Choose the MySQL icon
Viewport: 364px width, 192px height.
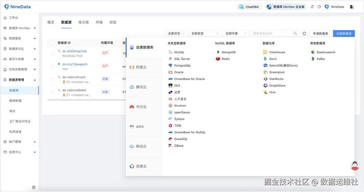(x=170, y=52)
